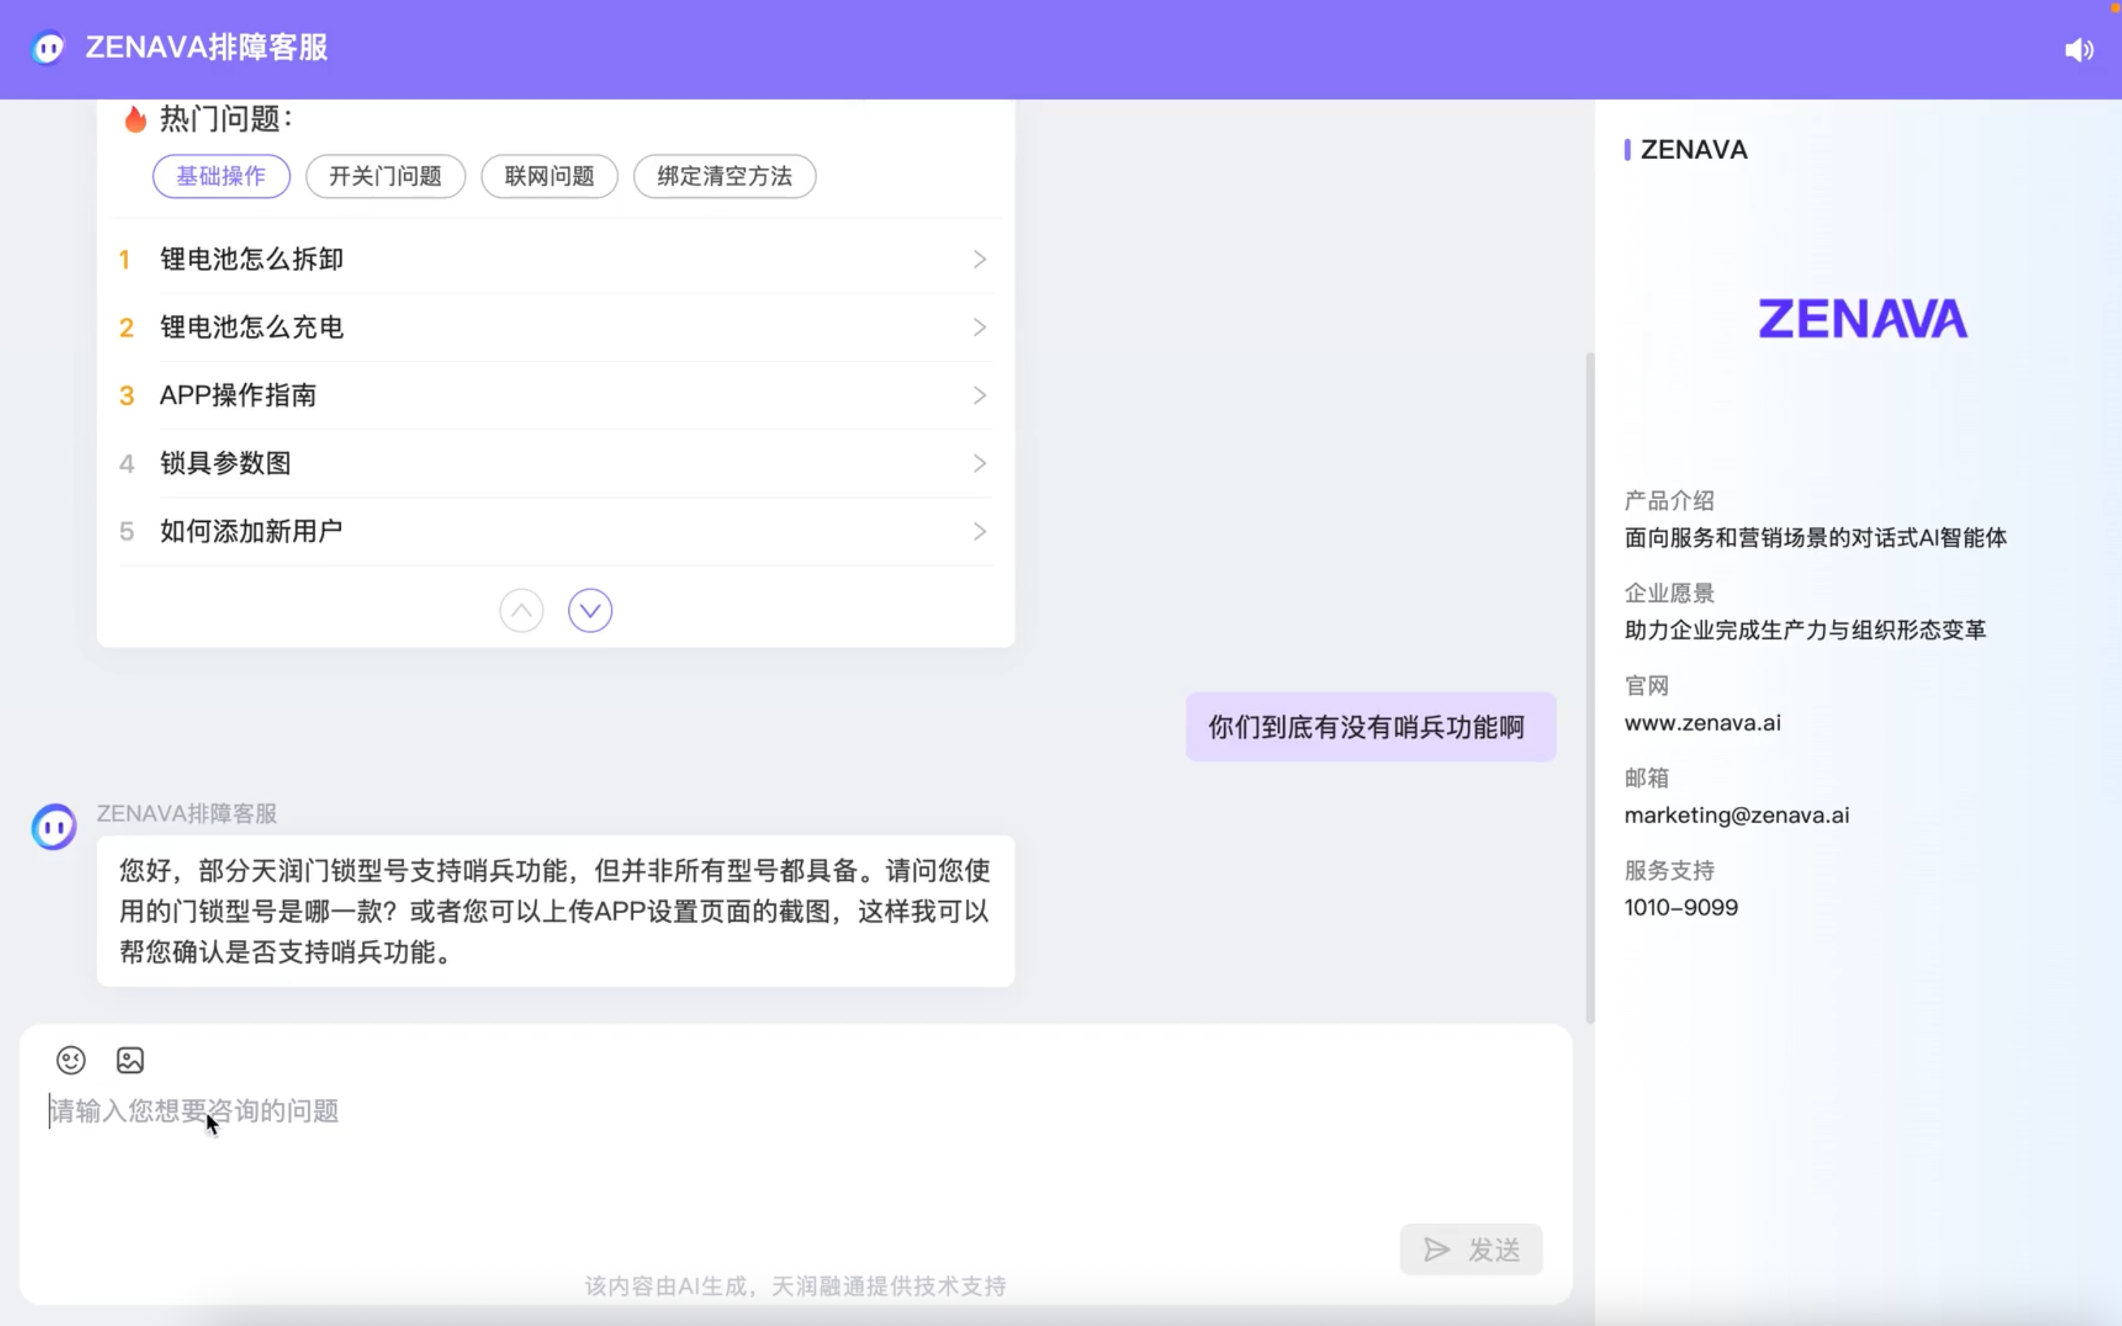Screen dimensions: 2122x1326
Task: Click the circular down arrow below the questions
Action: [590, 610]
